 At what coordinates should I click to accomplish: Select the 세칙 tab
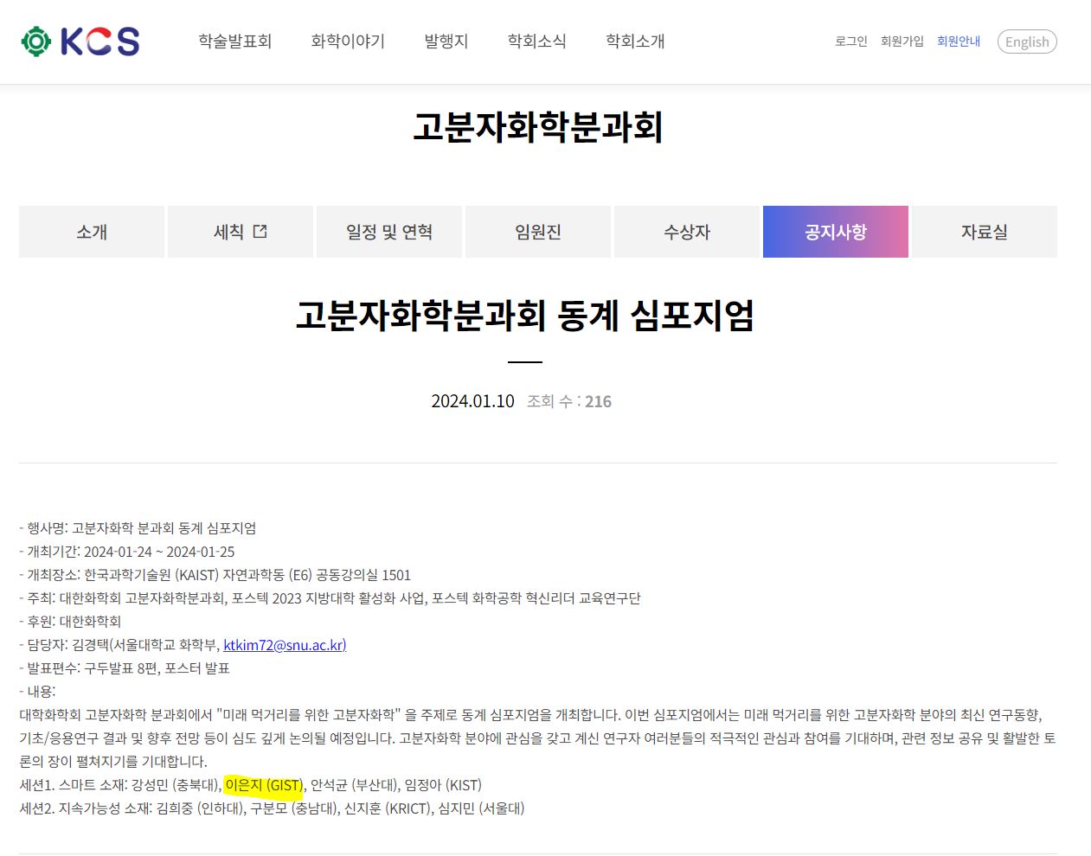coord(241,232)
